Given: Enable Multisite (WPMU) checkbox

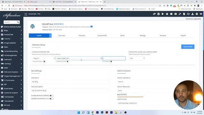Looking at the screenshot, I should [x=53, y=96].
